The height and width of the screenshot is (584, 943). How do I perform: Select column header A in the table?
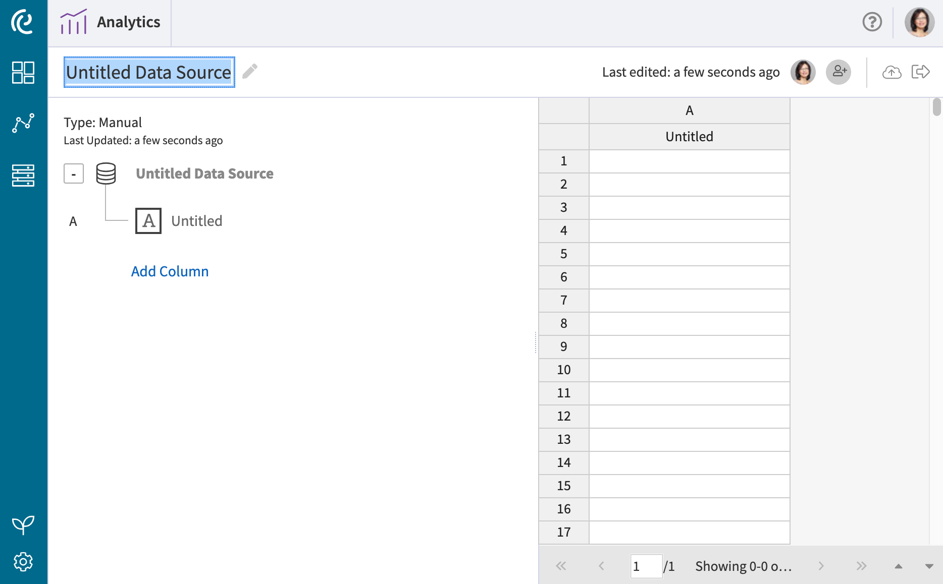point(689,110)
